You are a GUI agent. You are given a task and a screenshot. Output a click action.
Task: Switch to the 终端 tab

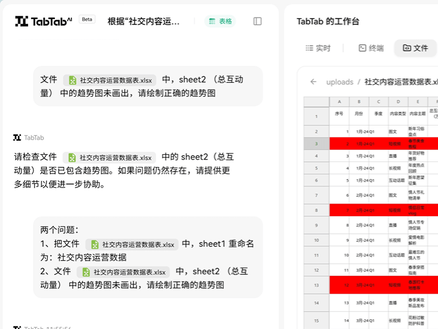tap(371, 48)
